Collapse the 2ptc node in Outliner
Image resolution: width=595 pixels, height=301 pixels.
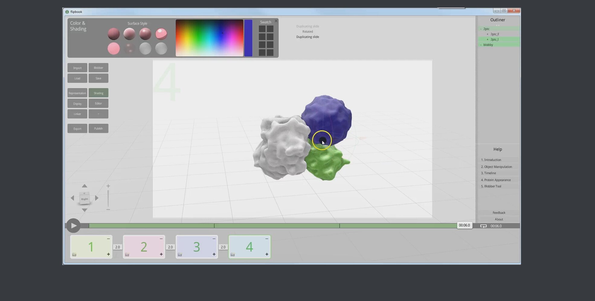pos(481,29)
